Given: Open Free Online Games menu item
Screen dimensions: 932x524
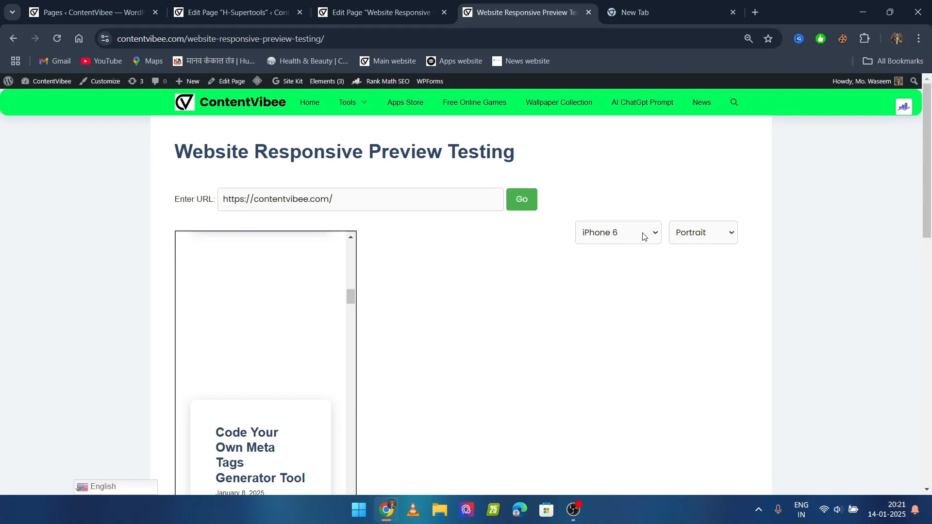Looking at the screenshot, I should (x=474, y=102).
